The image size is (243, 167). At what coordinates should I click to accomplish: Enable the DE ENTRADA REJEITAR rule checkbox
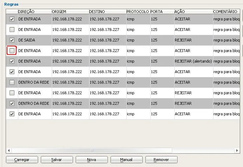pos(12,93)
